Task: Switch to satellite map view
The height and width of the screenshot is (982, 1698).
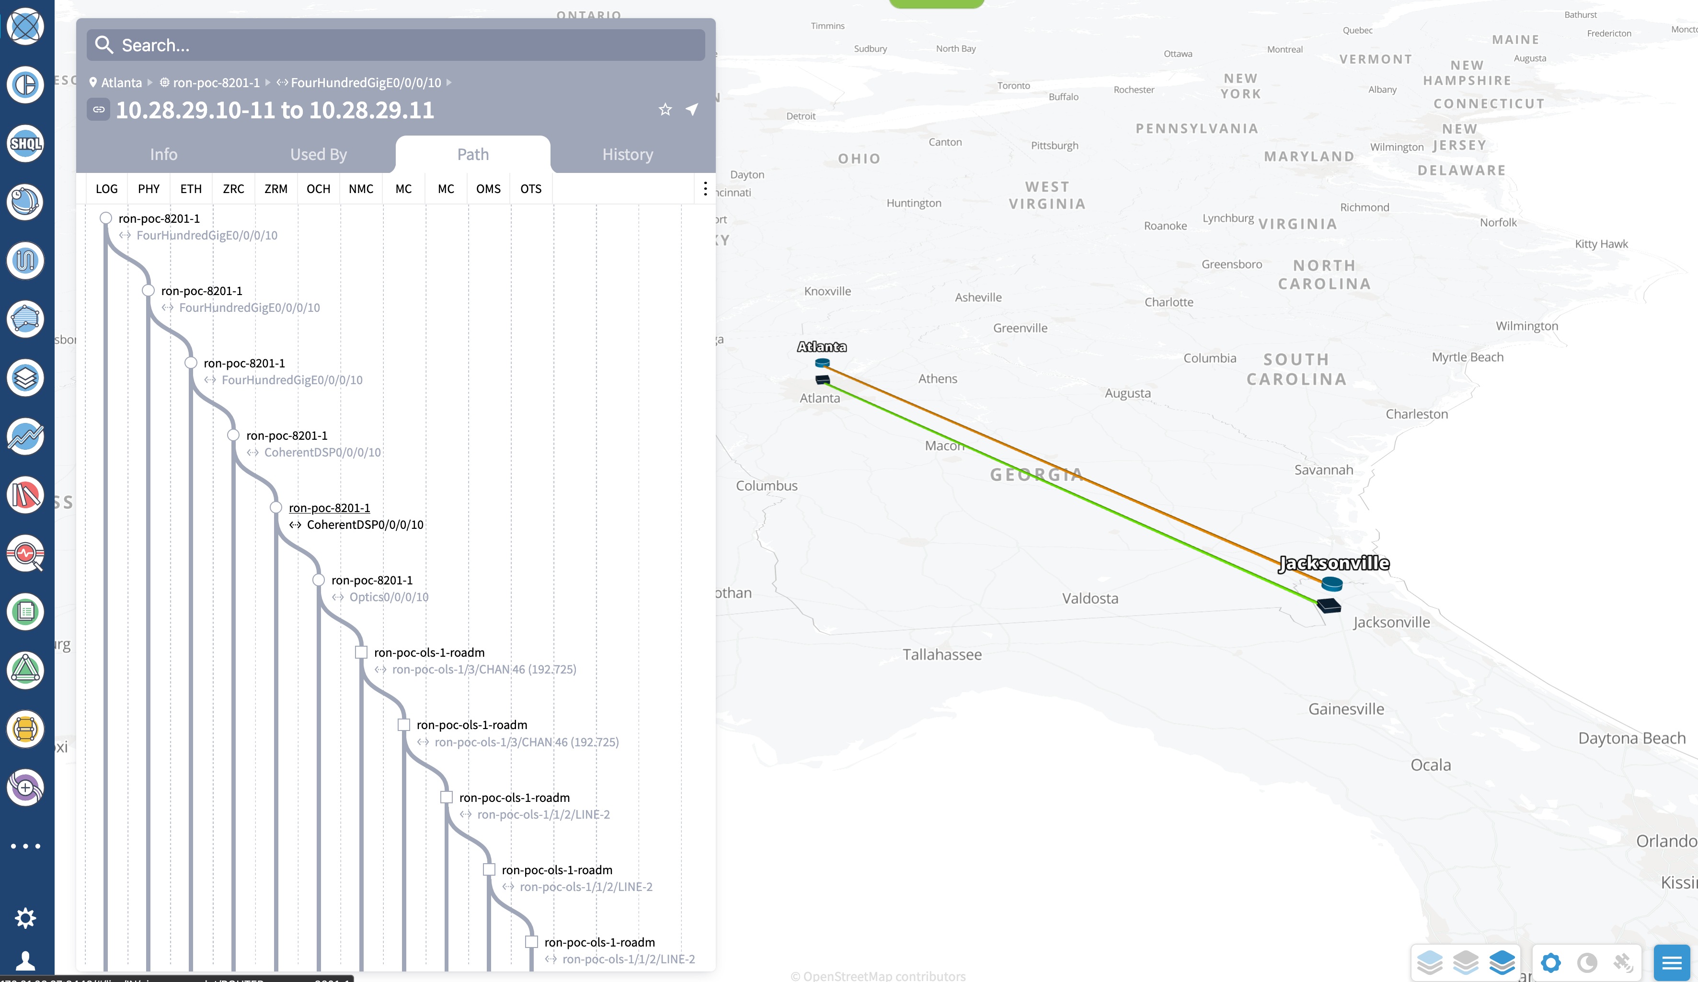Action: tap(1623, 962)
